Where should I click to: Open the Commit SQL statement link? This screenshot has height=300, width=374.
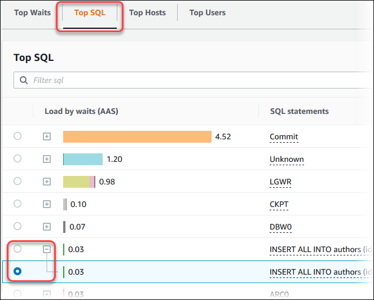point(284,136)
